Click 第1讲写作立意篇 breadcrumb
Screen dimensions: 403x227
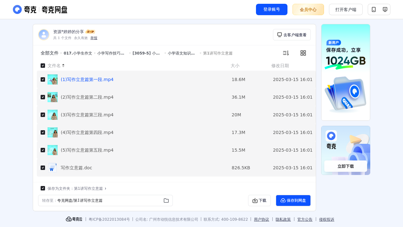[x=218, y=53]
